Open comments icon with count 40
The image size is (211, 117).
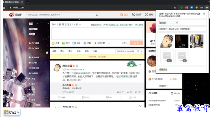coord(107,97)
